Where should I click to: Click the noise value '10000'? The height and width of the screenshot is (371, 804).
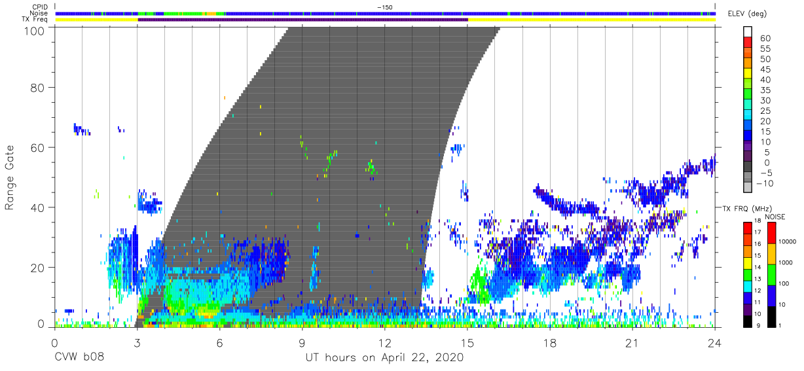point(787,242)
